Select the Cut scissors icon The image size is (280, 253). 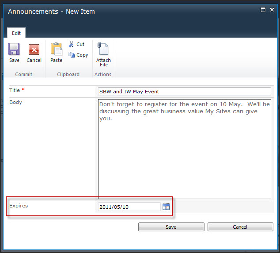click(72, 44)
